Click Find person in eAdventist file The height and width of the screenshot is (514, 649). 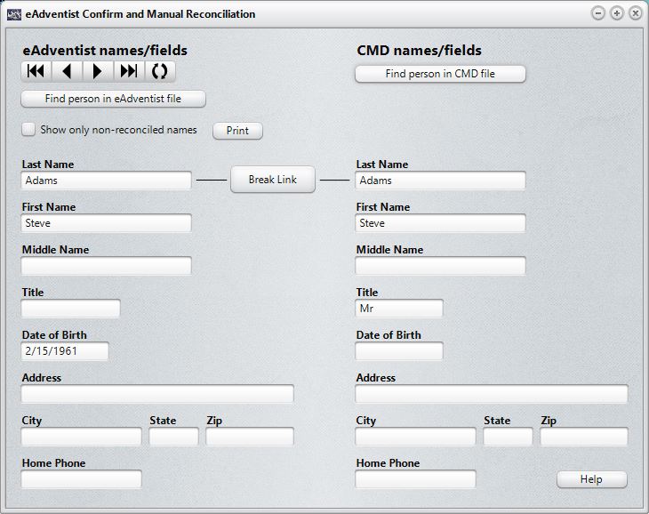point(113,99)
